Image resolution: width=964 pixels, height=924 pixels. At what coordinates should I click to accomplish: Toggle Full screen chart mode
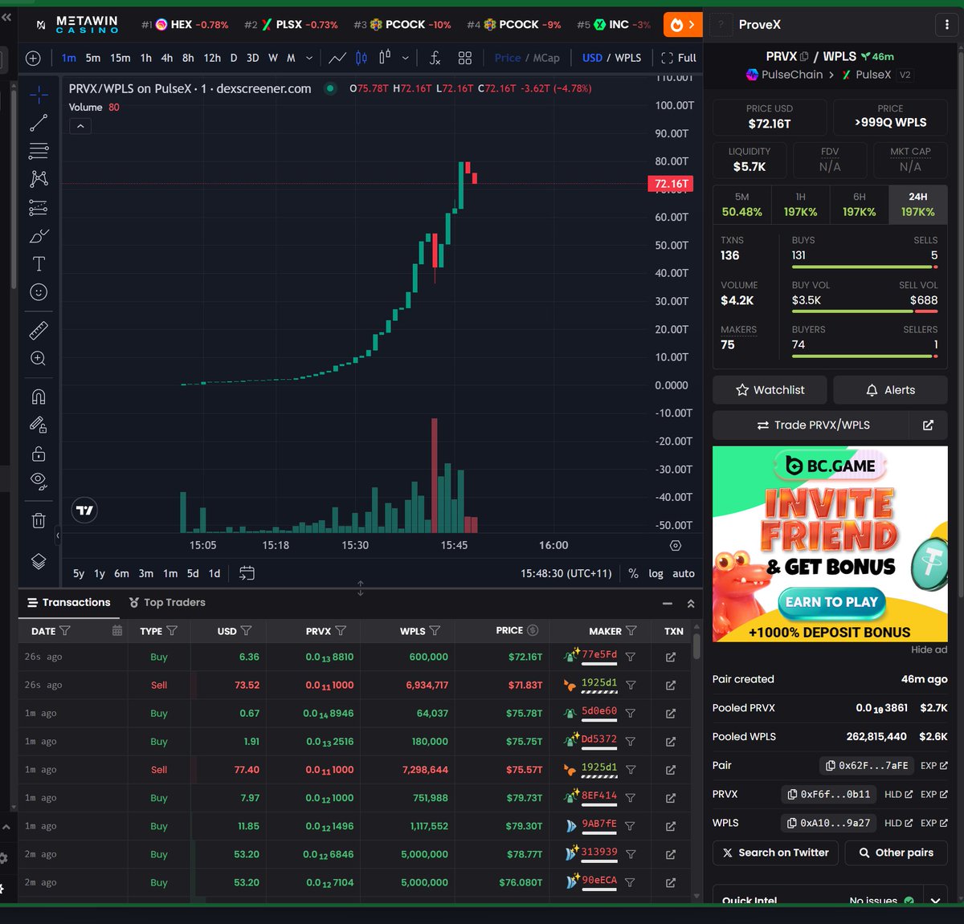[x=679, y=58]
